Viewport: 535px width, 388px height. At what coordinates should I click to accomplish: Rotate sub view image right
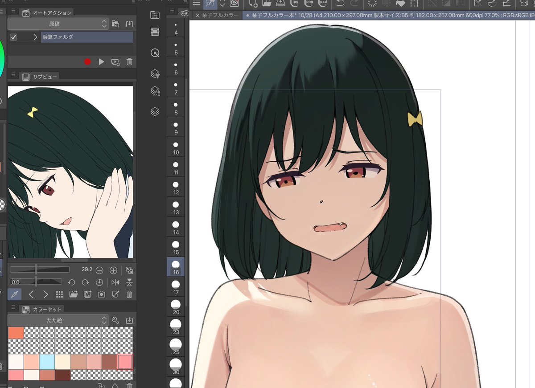pyautogui.click(x=85, y=282)
